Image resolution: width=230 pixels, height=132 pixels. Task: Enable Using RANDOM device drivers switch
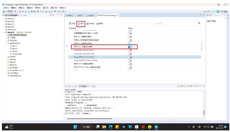[130, 61]
